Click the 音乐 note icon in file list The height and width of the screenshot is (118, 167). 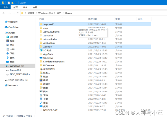click(x=41, y=103)
